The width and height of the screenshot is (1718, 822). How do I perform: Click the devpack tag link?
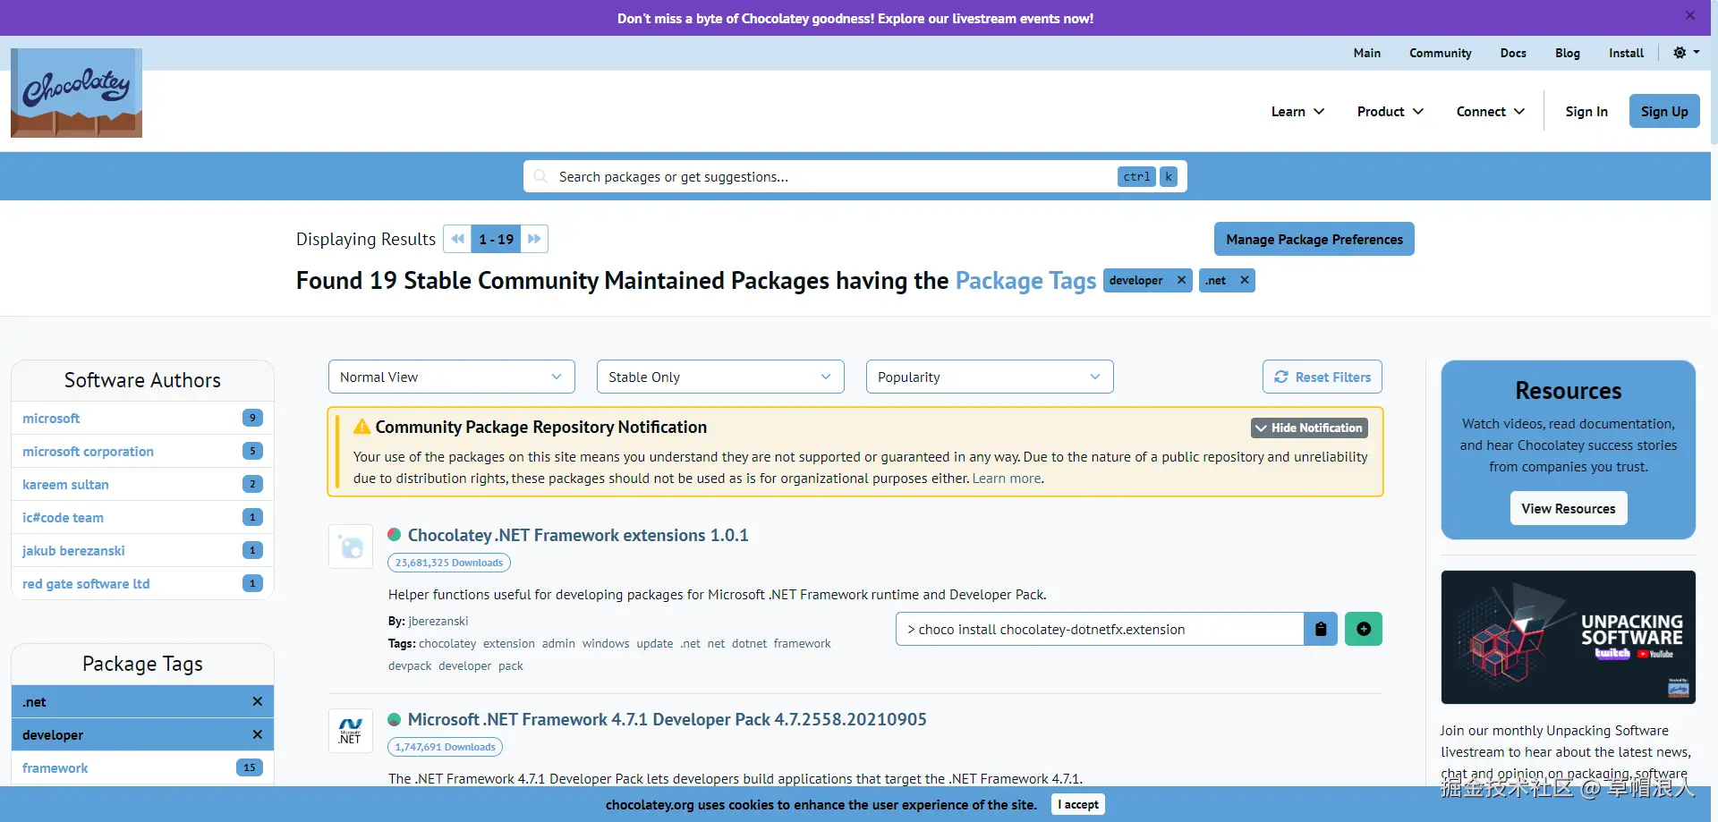coord(410,665)
